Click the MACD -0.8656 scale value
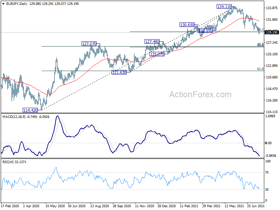Screen dimensions: 280x210 (x=271, y=156)
